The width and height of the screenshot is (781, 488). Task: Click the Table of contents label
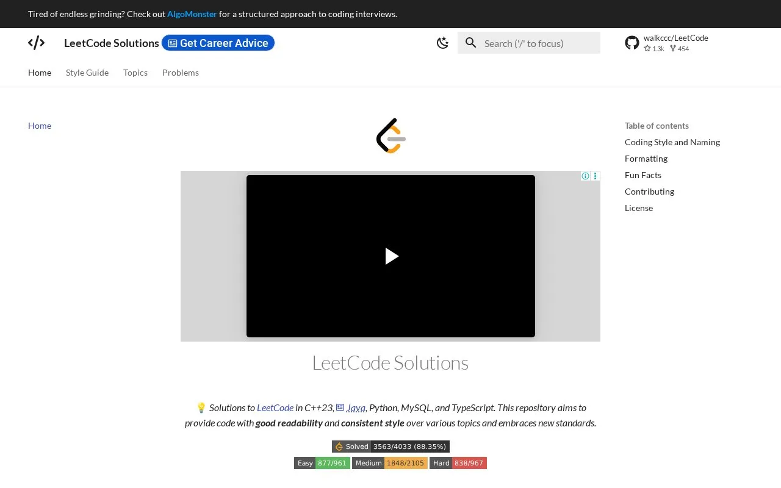(657, 126)
